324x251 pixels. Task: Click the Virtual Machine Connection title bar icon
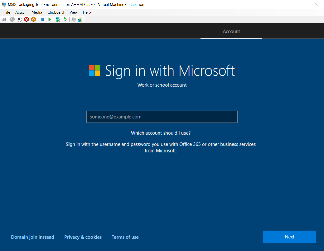pyautogui.click(x=4, y=4)
